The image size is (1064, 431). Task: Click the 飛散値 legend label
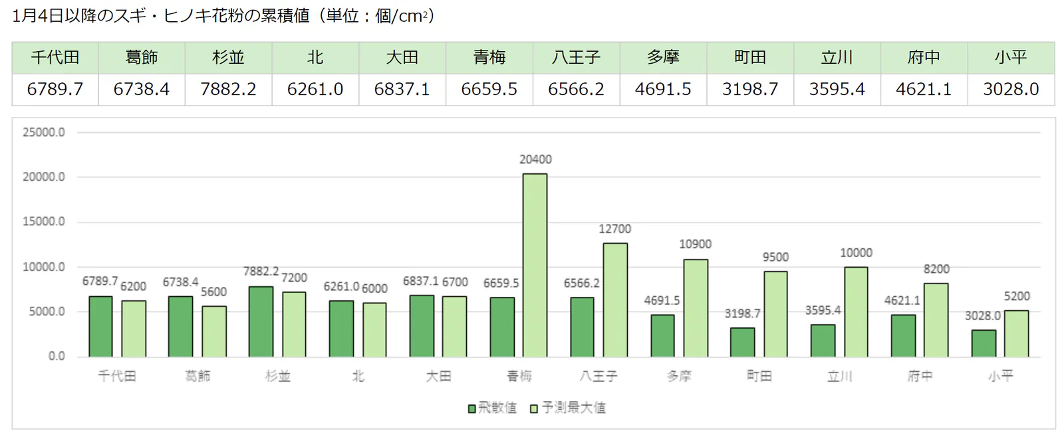[x=497, y=408]
